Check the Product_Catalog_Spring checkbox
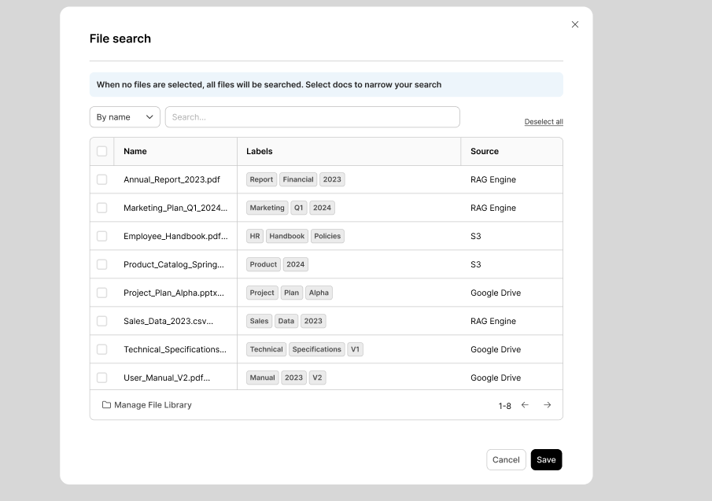The height and width of the screenshot is (501, 712). tap(101, 264)
